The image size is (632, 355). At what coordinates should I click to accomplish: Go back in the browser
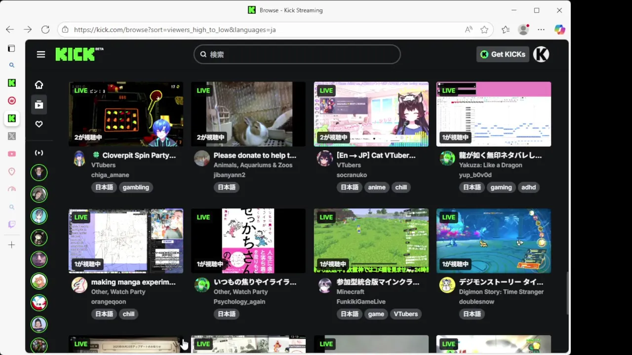10,30
